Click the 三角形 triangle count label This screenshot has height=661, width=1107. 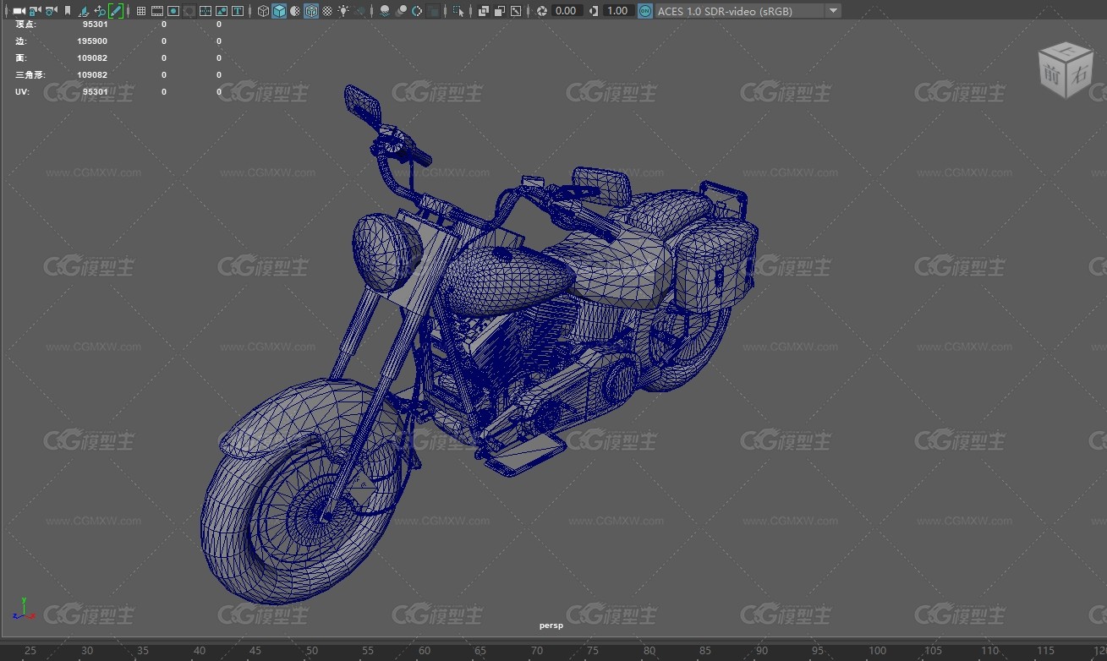click(30, 75)
